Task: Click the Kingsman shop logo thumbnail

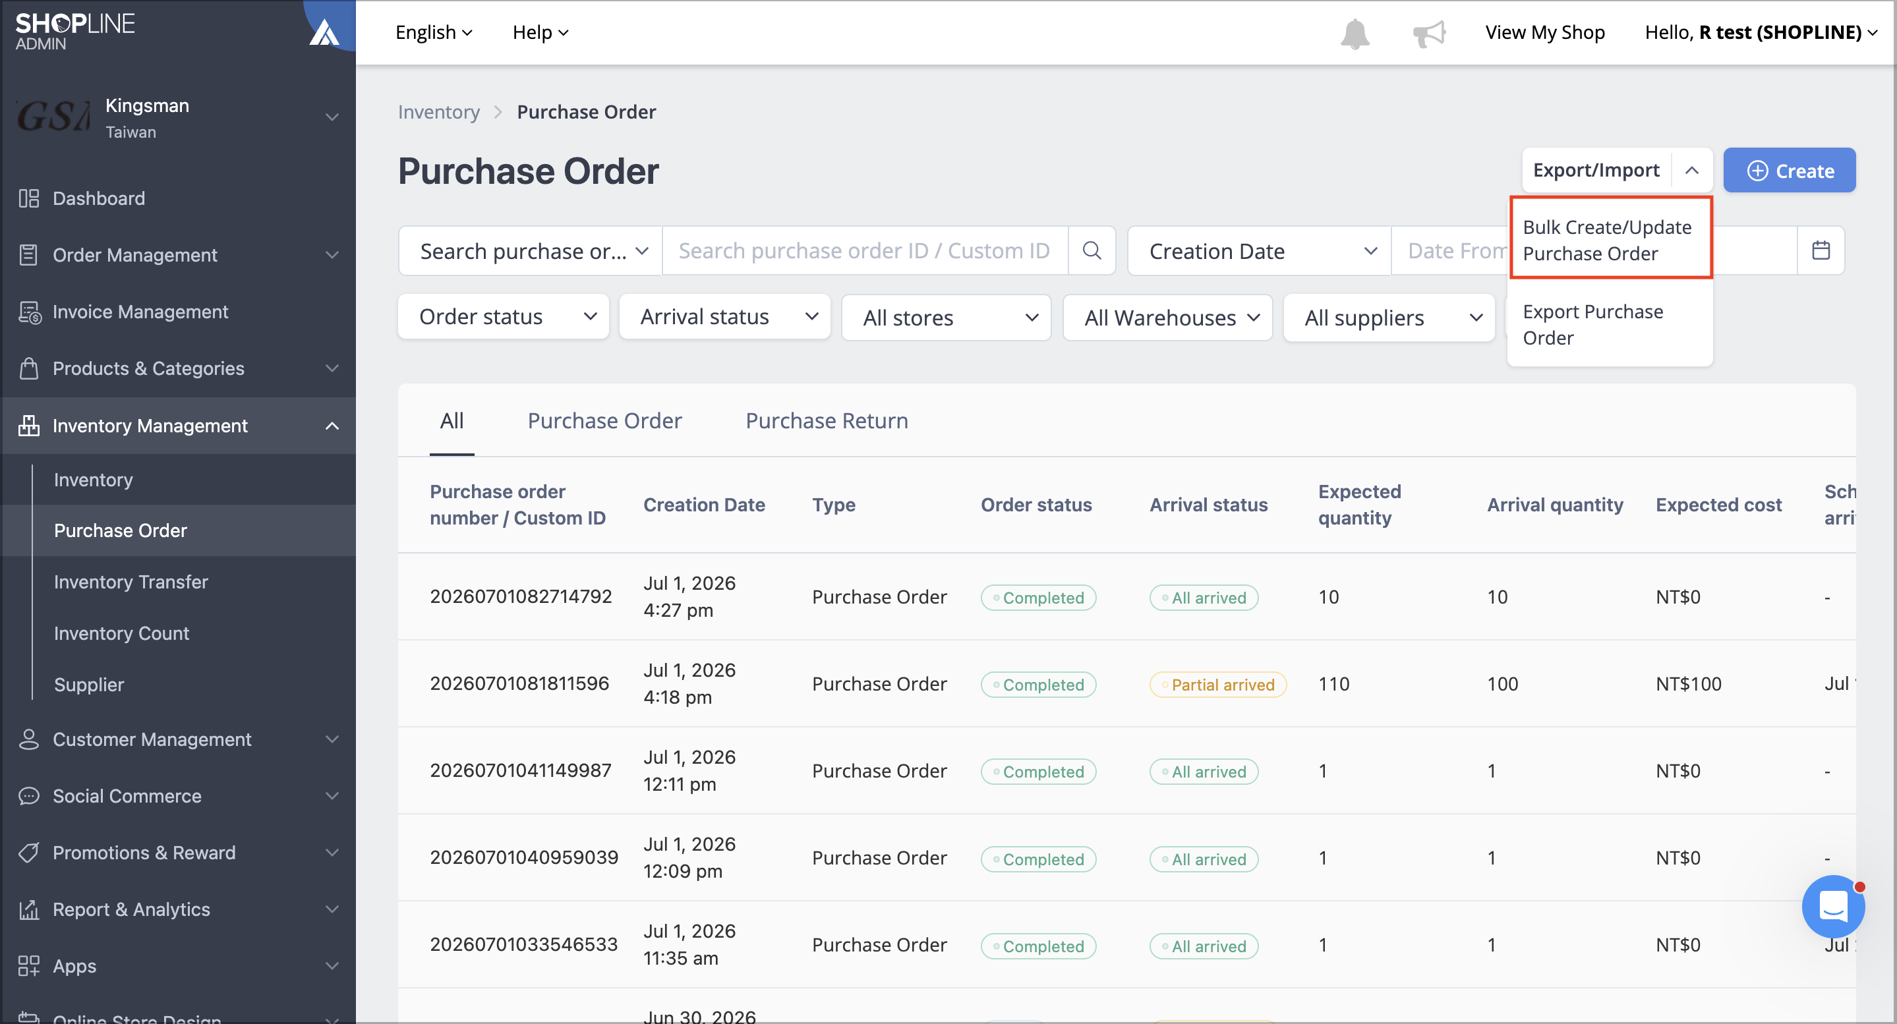Action: pyautogui.click(x=54, y=117)
